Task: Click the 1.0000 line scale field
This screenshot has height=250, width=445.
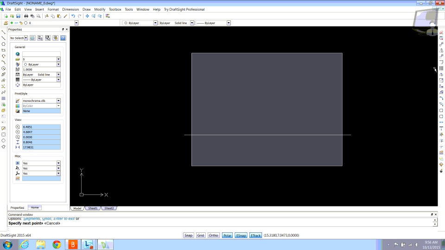Action: (41, 69)
